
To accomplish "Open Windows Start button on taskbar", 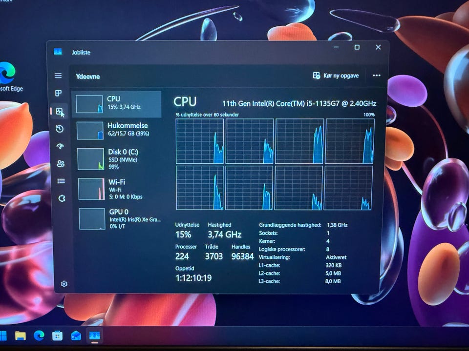I will [3, 335].
